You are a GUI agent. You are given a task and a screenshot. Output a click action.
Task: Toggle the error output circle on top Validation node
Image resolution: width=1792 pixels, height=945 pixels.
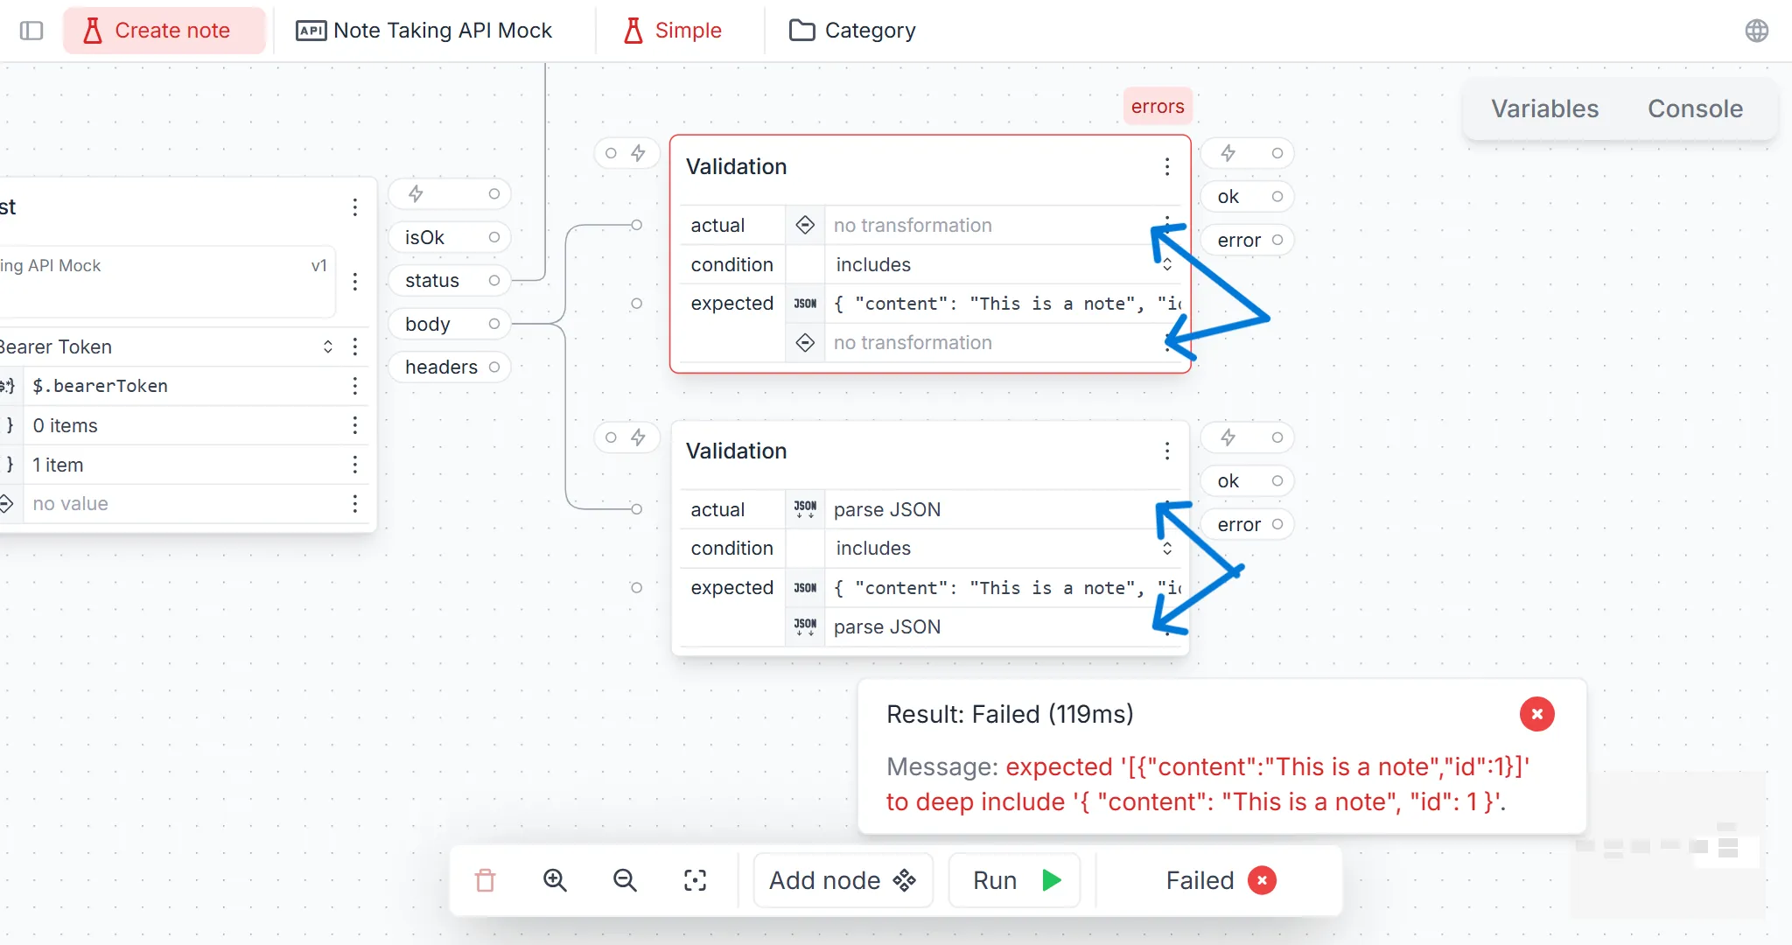(1279, 240)
